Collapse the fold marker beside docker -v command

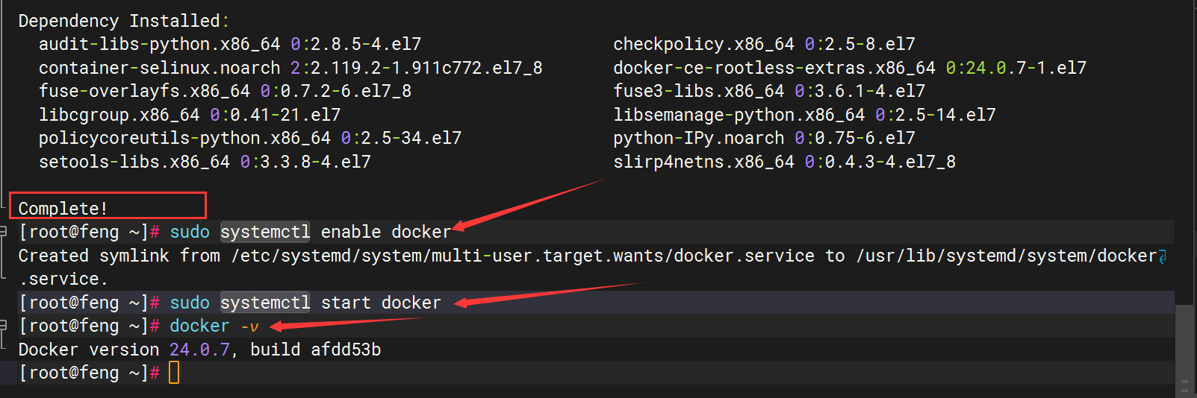(x=4, y=325)
